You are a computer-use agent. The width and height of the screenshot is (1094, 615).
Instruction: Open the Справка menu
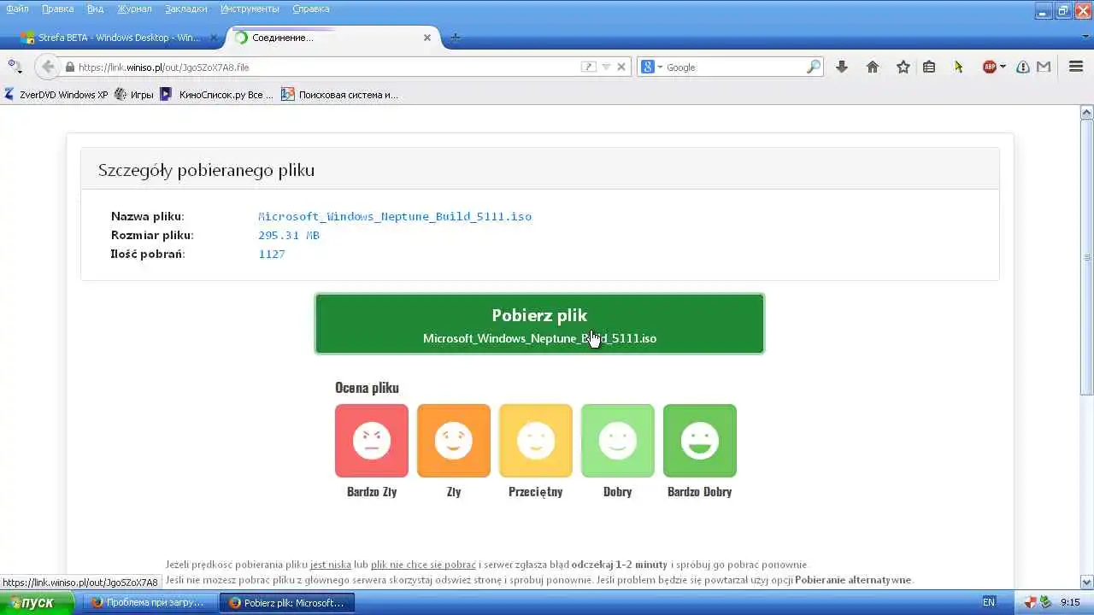311,9
